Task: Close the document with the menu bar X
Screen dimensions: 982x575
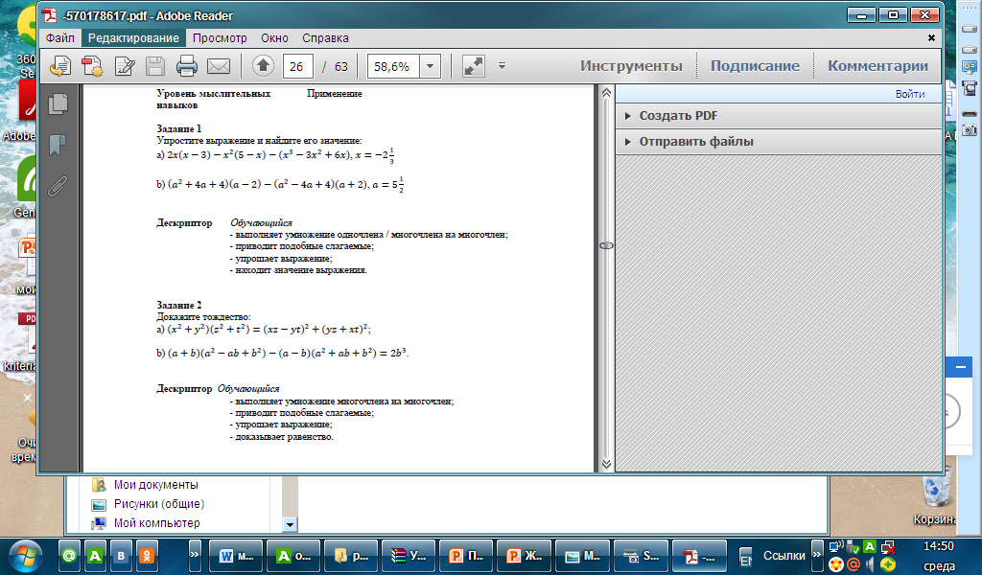Action: tap(931, 38)
